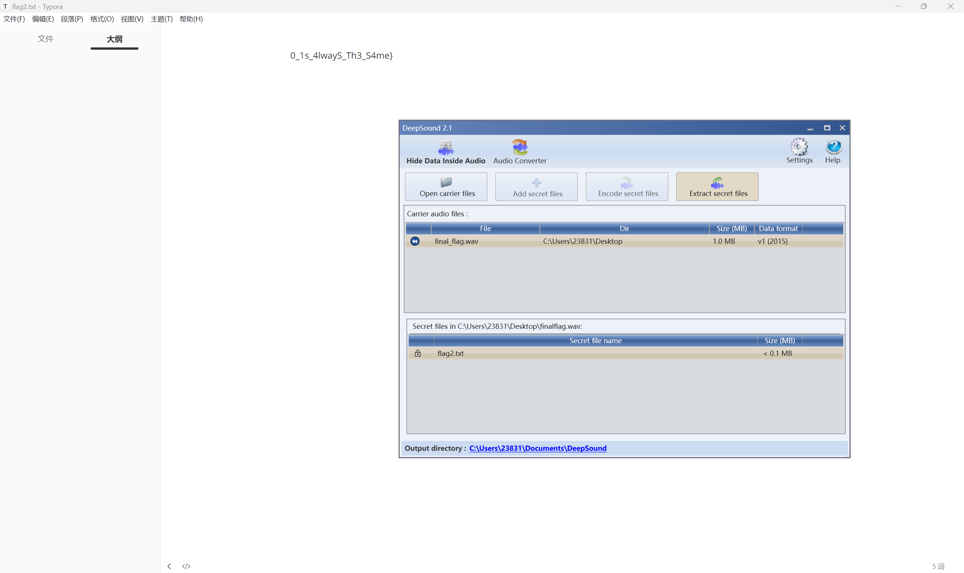
Task: Collapse sidebar with the back arrow icon
Action: point(169,567)
